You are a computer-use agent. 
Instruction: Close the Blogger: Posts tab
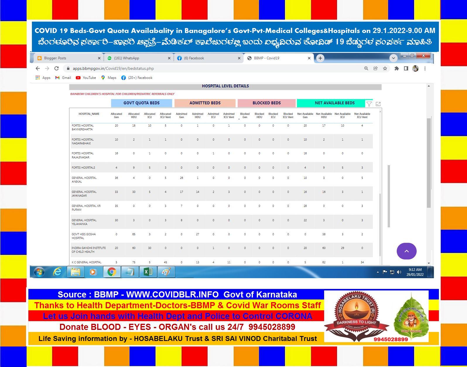(99, 58)
